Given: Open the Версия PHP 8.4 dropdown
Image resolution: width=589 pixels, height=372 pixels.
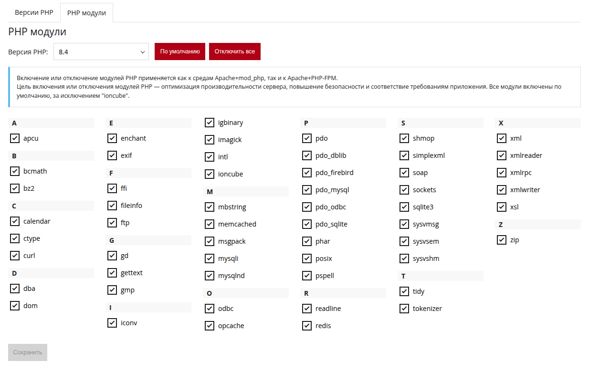Looking at the screenshot, I should point(102,52).
